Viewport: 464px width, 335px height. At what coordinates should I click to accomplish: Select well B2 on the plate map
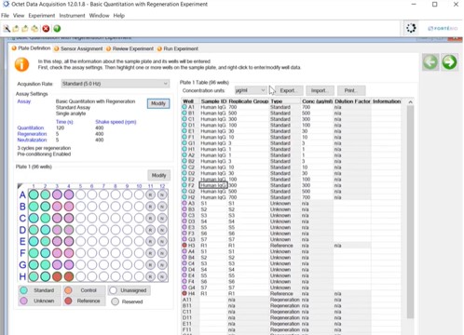click(46, 207)
